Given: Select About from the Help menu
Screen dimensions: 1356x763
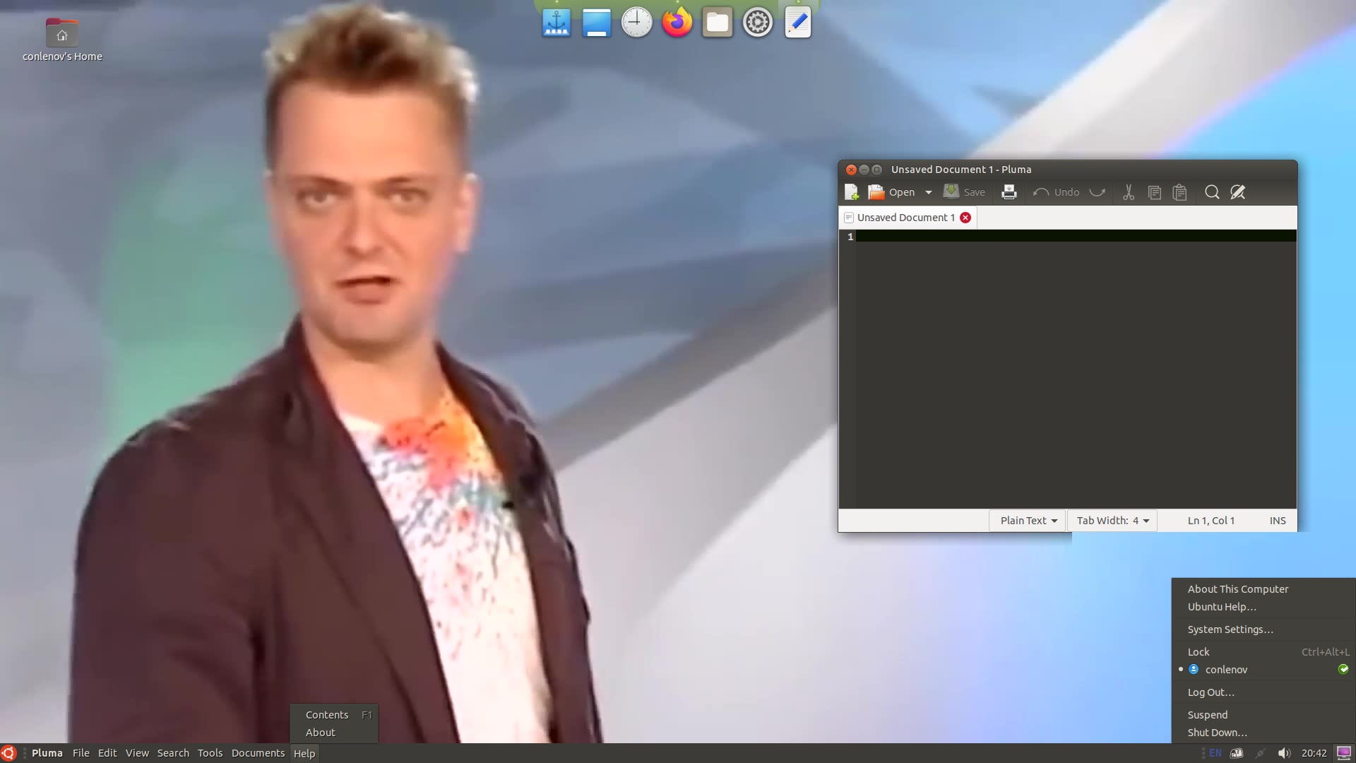Looking at the screenshot, I should click(x=334, y=733).
